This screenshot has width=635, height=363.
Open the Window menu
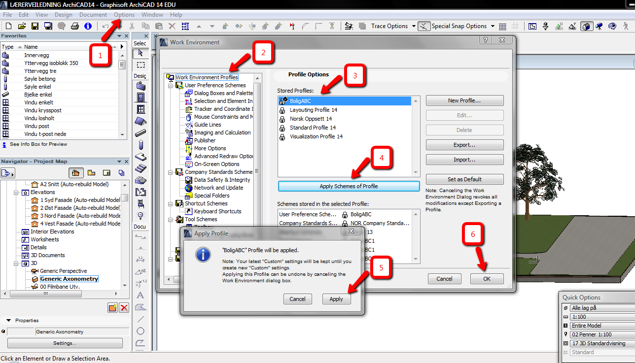click(152, 15)
